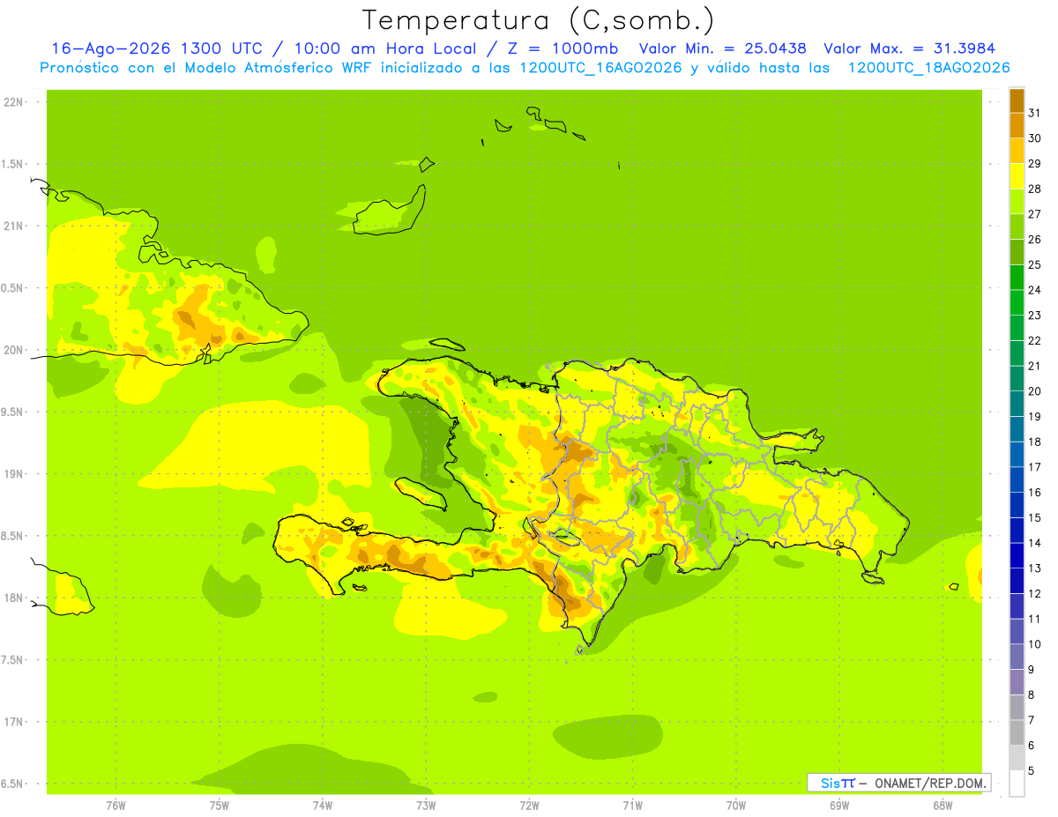Pick the orange swatch between legend values 30 and 31
Image resolution: width=1058 pixels, height=817 pixels.
point(1017,125)
